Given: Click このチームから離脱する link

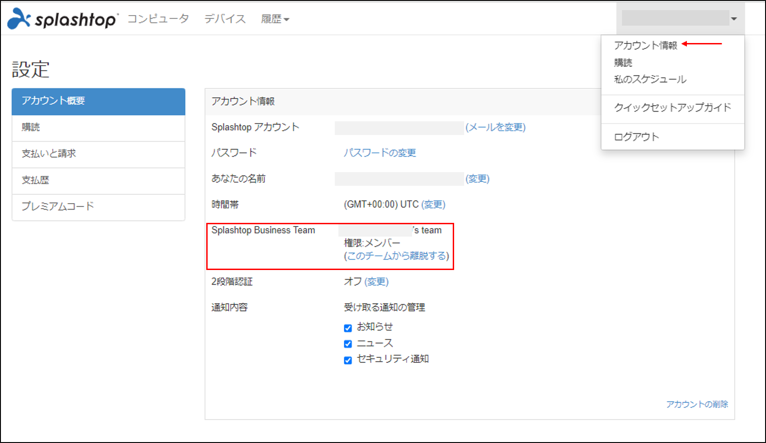Looking at the screenshot, I should [396, 256].
